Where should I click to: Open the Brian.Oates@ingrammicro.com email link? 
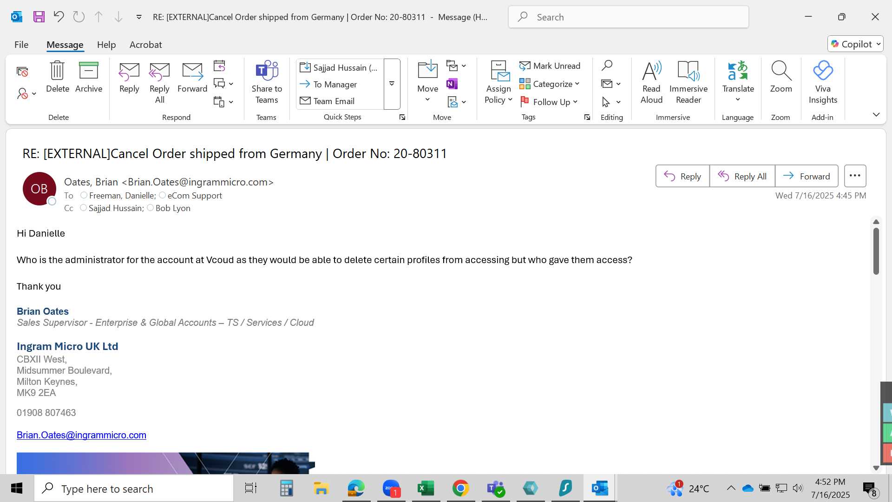(81, 435)
